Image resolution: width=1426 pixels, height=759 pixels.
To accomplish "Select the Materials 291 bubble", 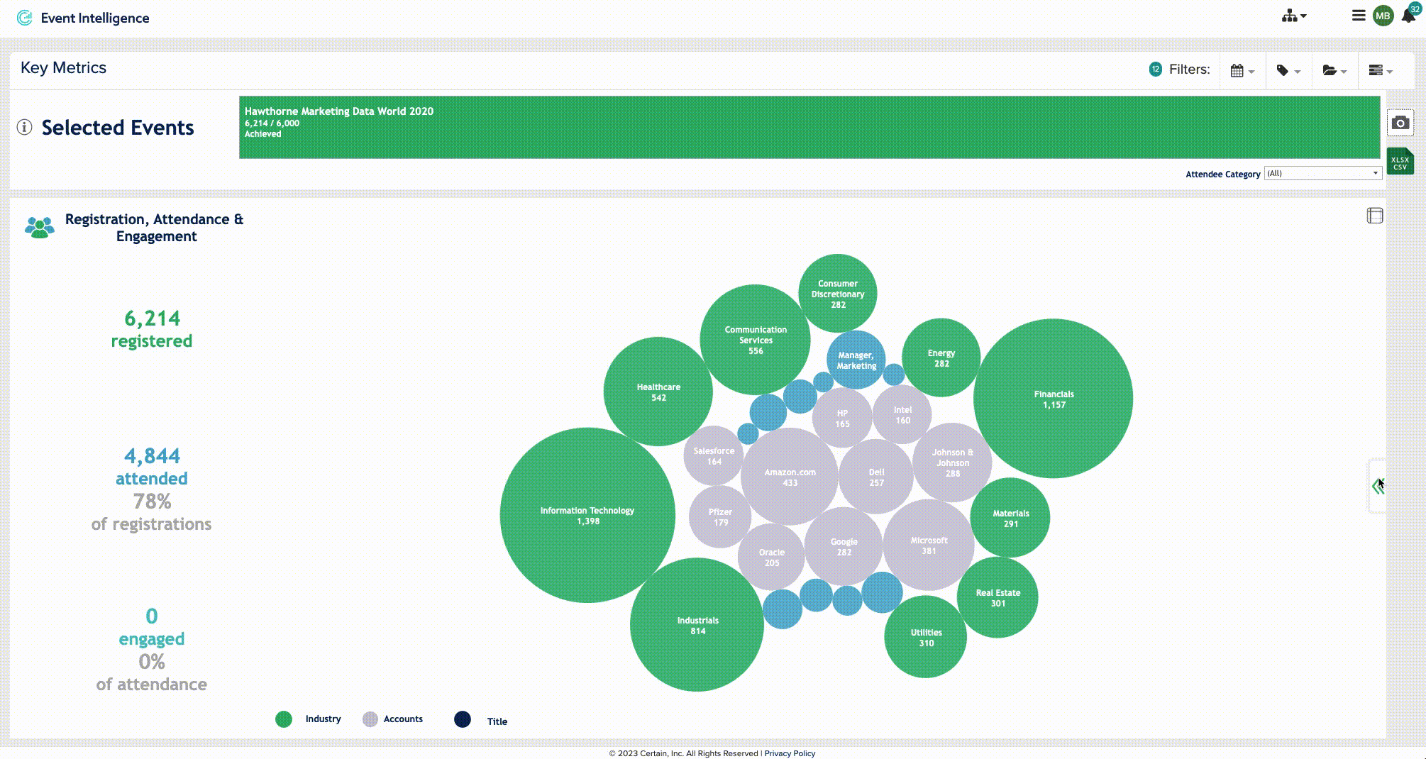I will click(1010, 518).
